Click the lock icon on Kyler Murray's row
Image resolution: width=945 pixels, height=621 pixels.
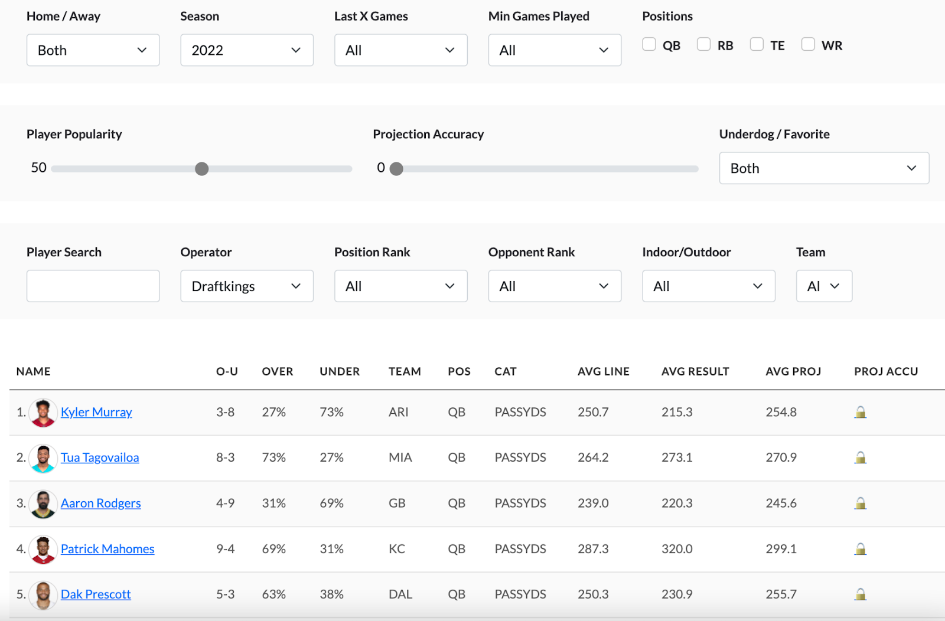861,412
